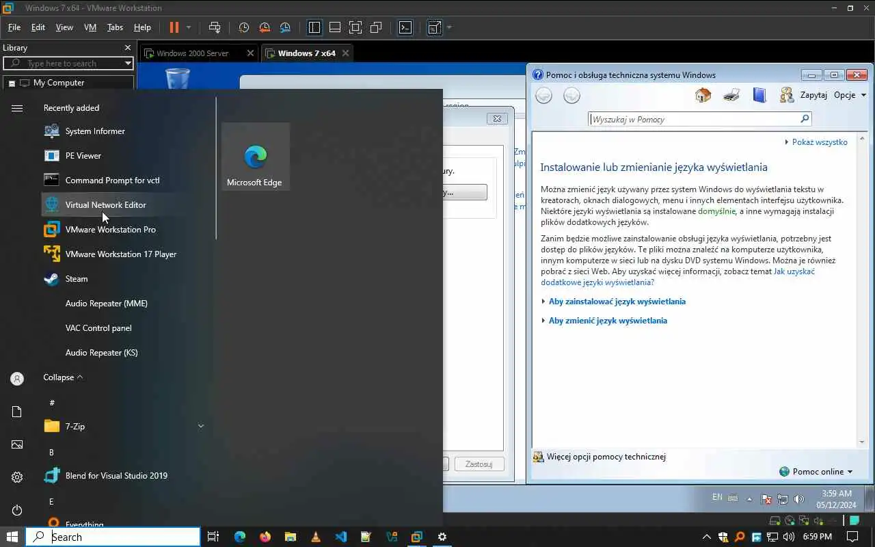The width and height of the screenshot is (875, 547).
Task: Click Task View on the taskbar
Action: tap(213, 537)
